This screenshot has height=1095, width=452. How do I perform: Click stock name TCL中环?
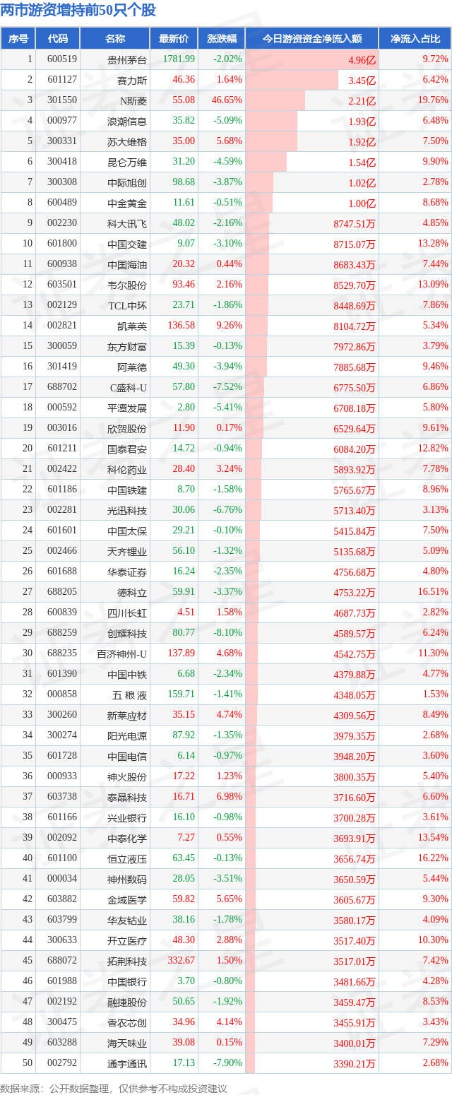128,305
